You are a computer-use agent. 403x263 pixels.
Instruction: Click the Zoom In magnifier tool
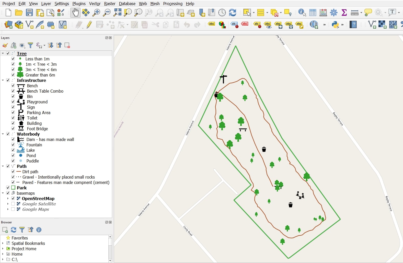96,13
